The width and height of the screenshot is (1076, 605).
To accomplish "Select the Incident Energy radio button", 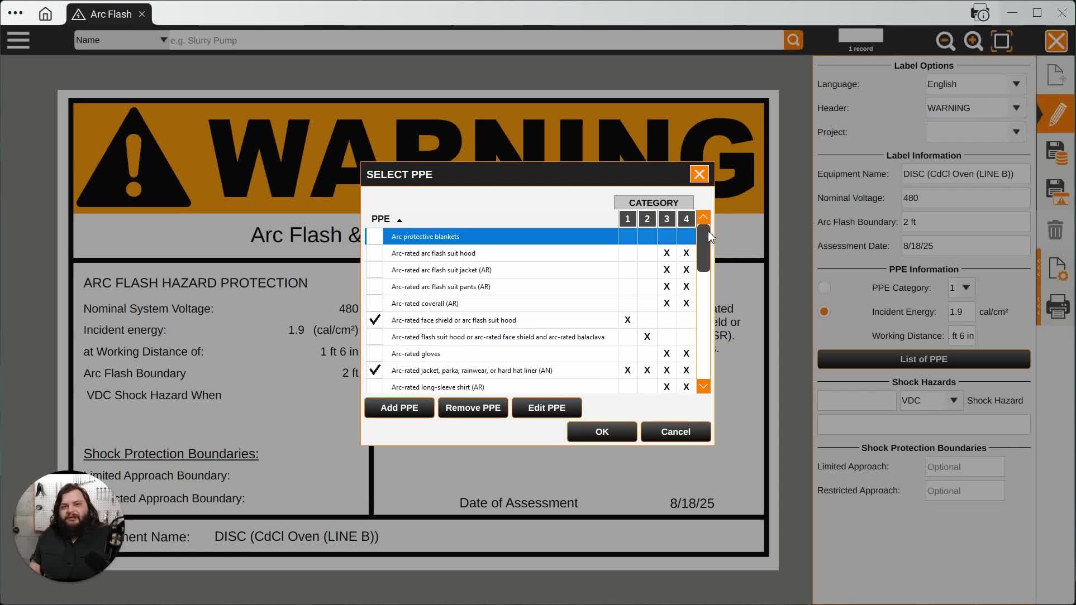I will click(824, 312).
